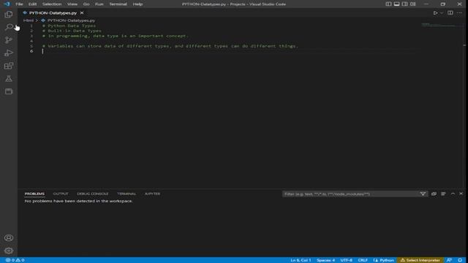This screenshot has height=263, width=468.
Task: Open the Source Control view
Action: pyautogui.click(x=9, y=40)
